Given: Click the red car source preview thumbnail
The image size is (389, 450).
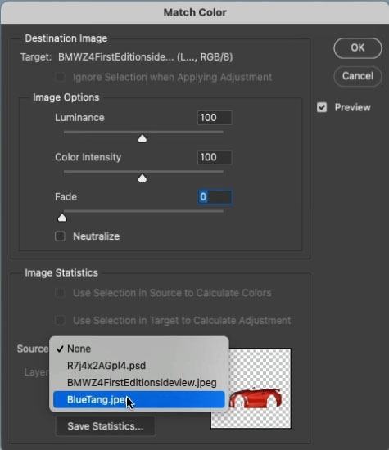Looking at the screenshot, I should click(251, 389).
